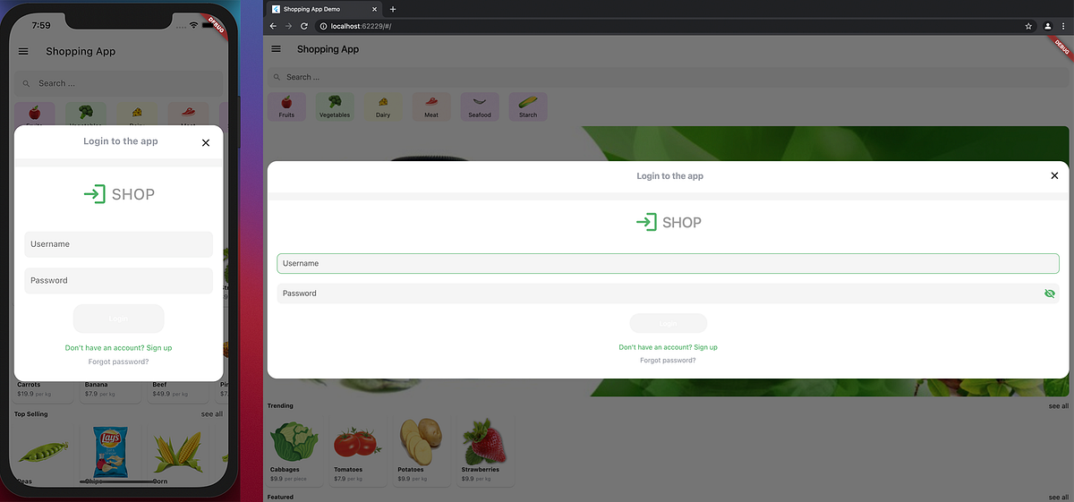Screen dimensions: 1074x502
Task: Open hamburger menu in phone simulator app
Action: (23, 52)
